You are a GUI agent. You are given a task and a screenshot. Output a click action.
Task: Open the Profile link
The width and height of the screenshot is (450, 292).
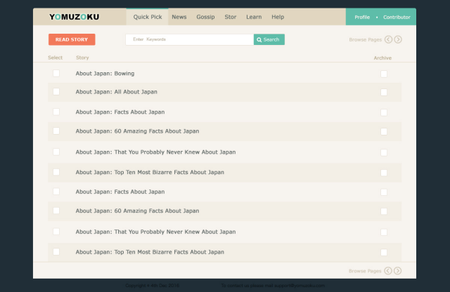click(x=362, y=17)
